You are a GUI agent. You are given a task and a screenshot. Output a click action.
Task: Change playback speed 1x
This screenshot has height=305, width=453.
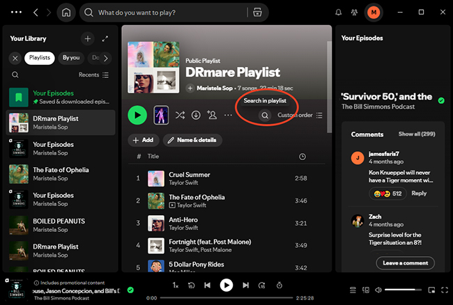click(176, 286)
